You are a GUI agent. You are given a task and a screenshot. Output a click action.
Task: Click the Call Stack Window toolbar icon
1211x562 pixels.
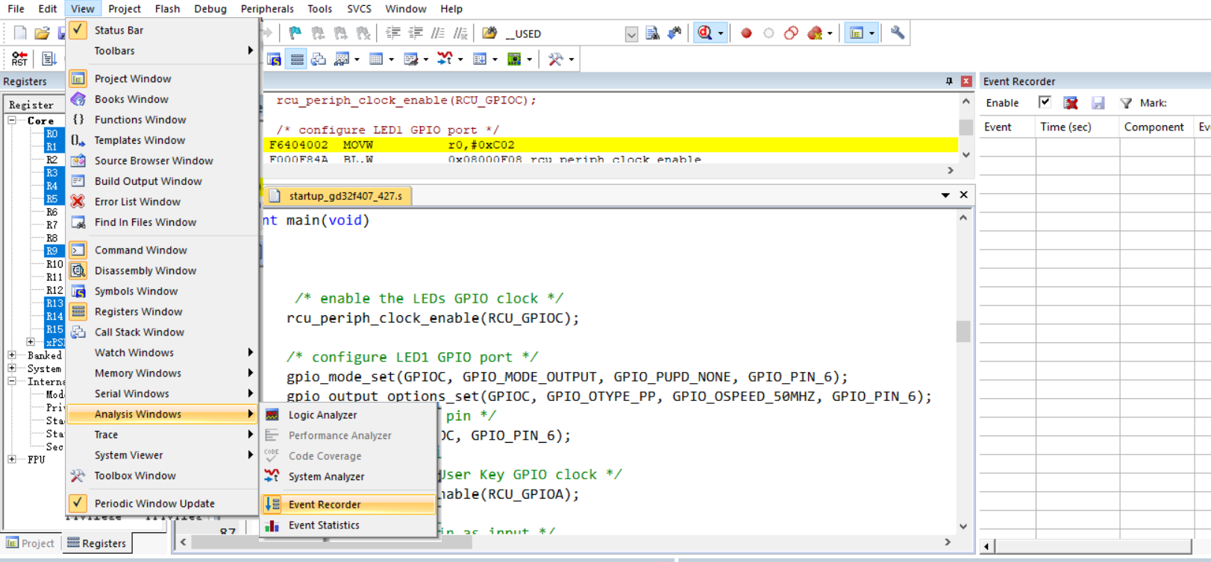pos(319,59)
